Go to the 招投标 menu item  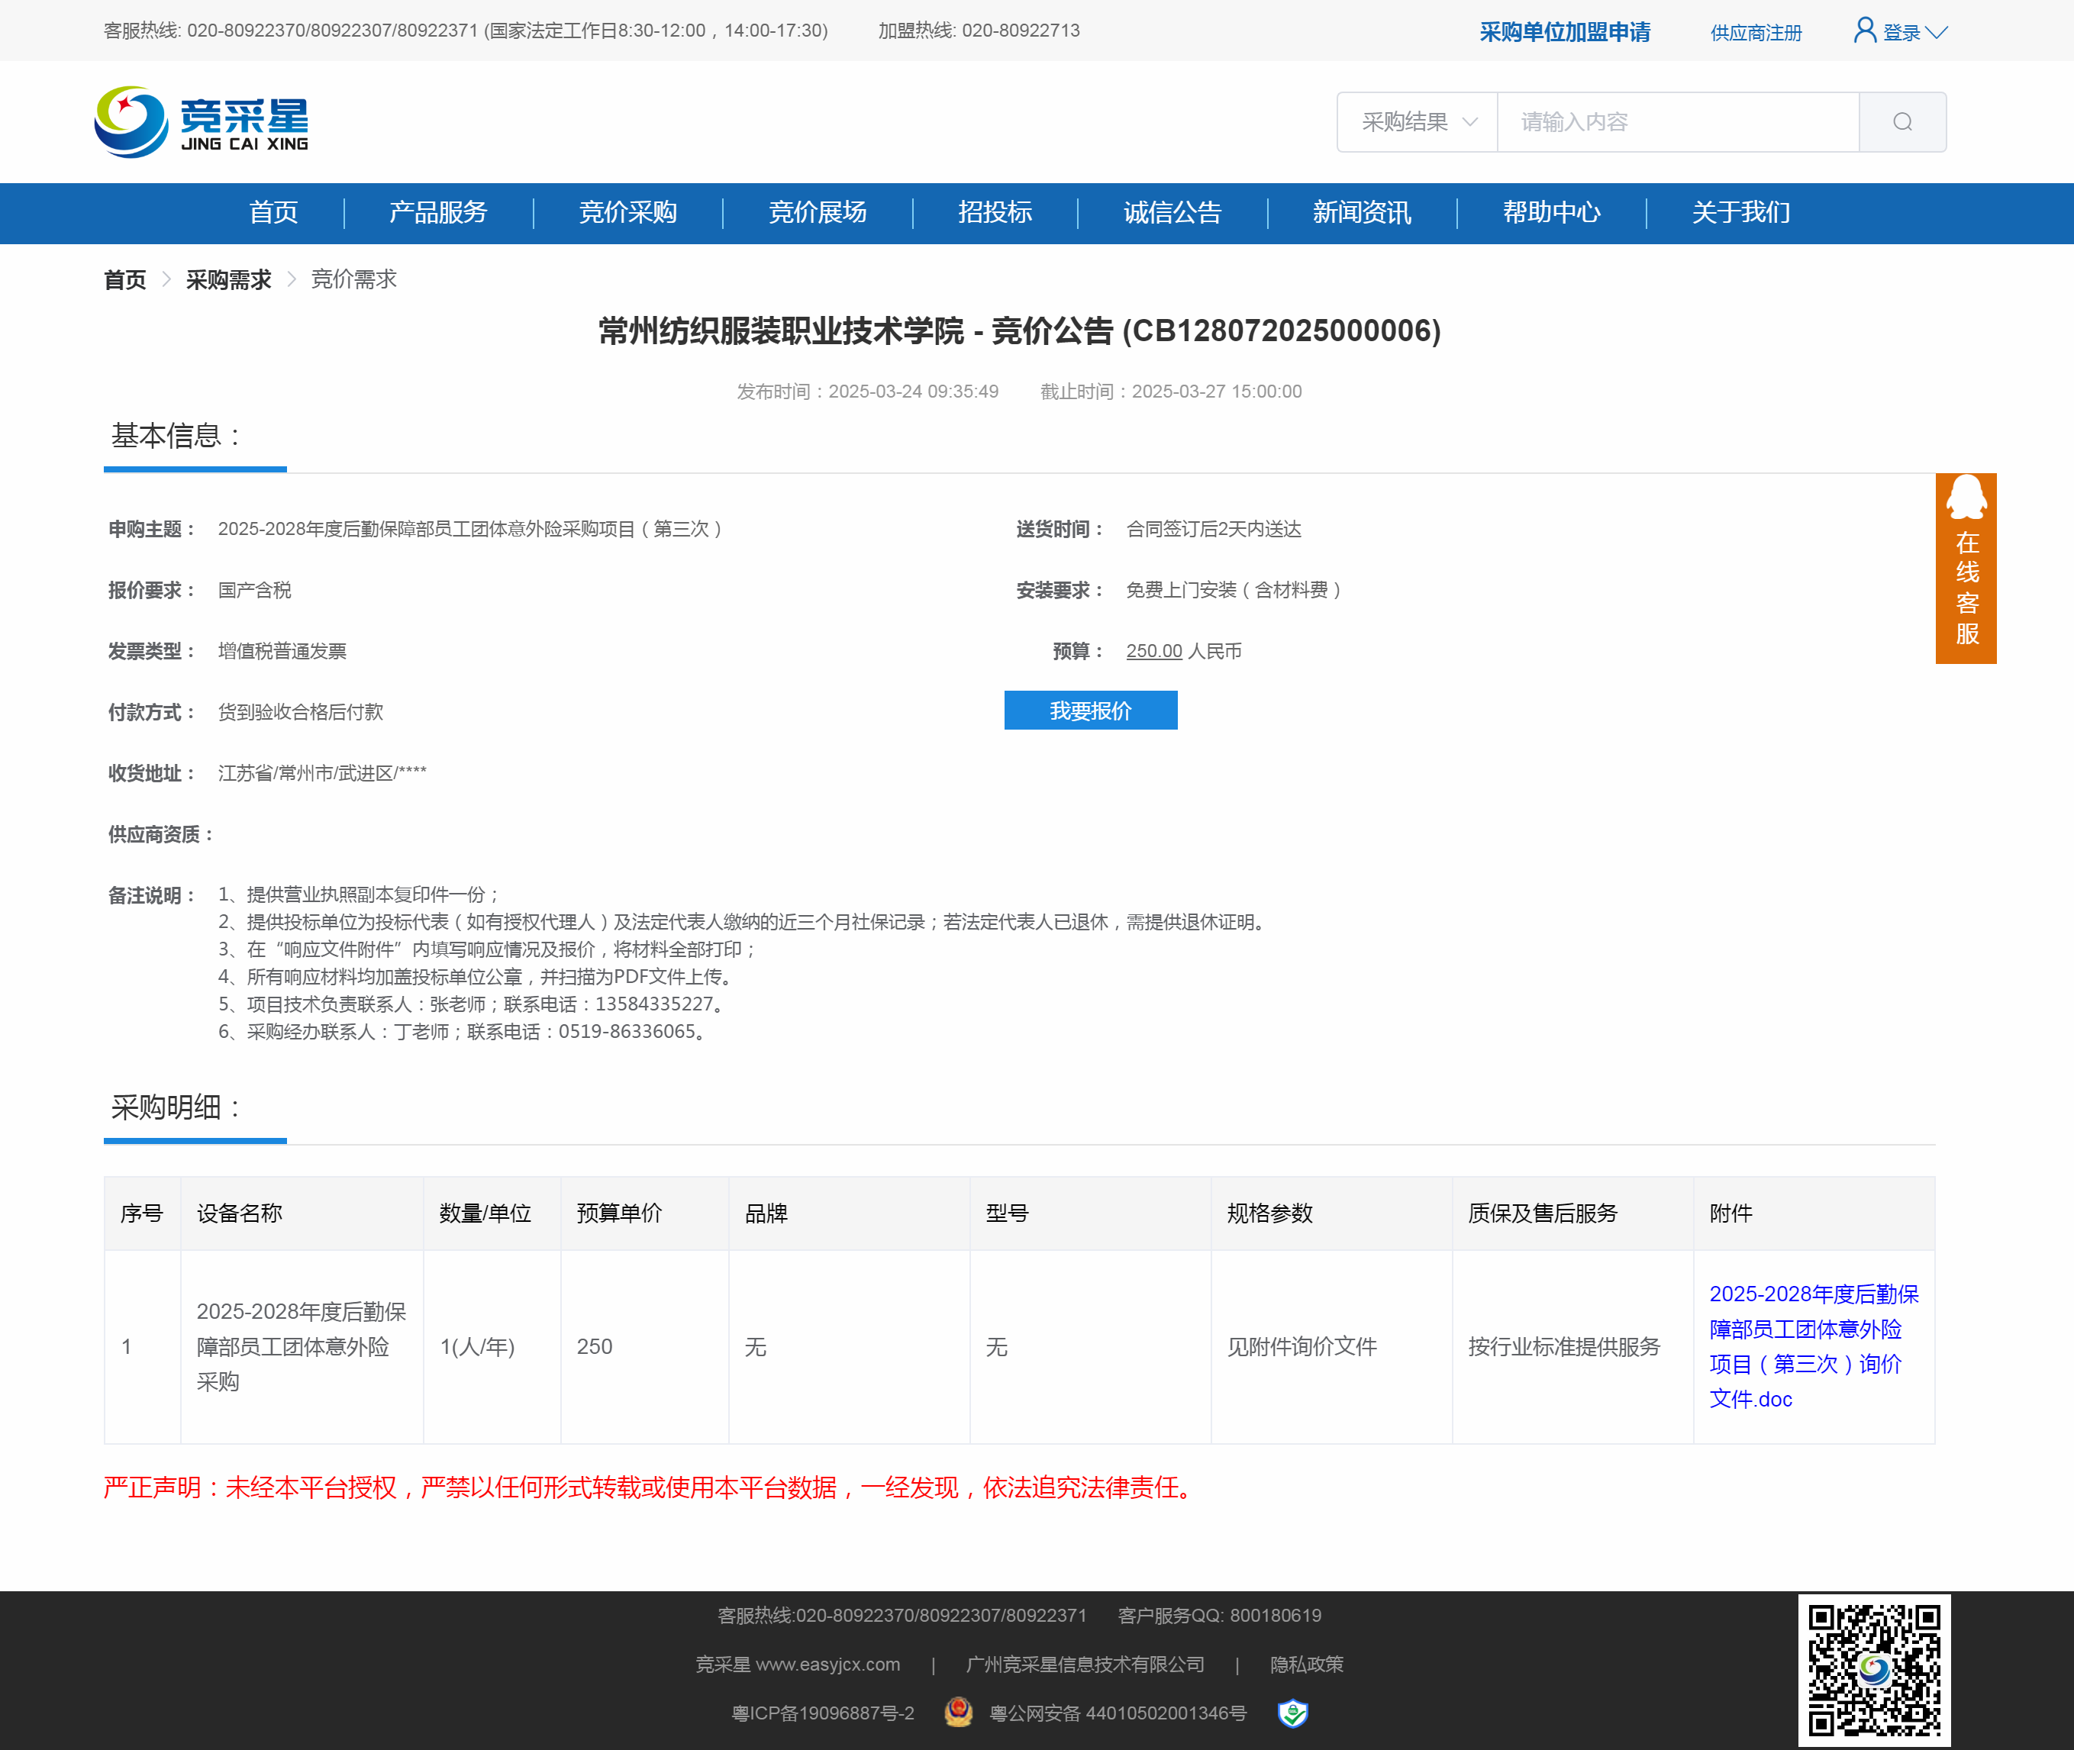[x=995, y=212]
